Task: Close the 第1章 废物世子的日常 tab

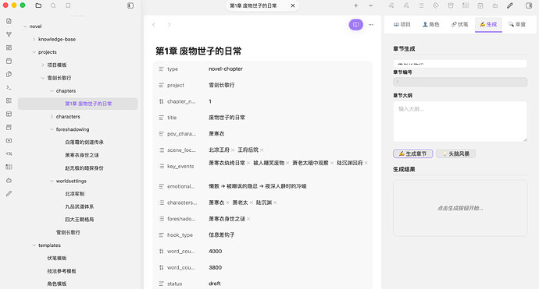Action: tap(292, 5)
